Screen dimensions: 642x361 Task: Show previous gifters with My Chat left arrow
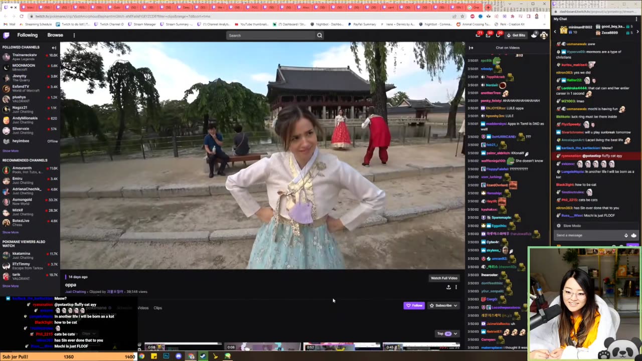pyautogui.click(x=555, y=31)
